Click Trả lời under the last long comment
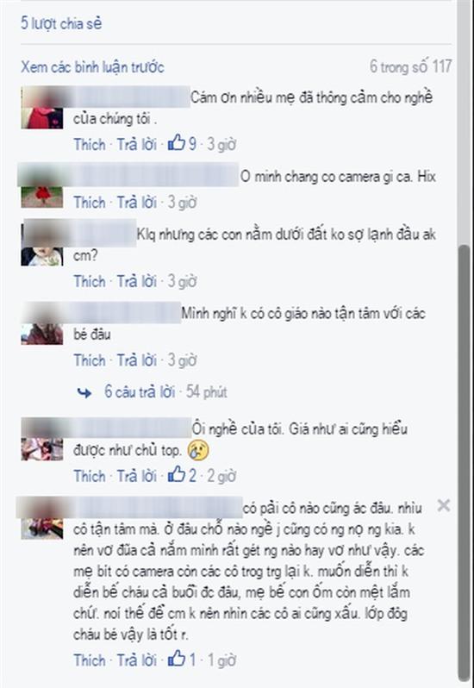Viewport: 474px width, 688px height. coord(137,660)
